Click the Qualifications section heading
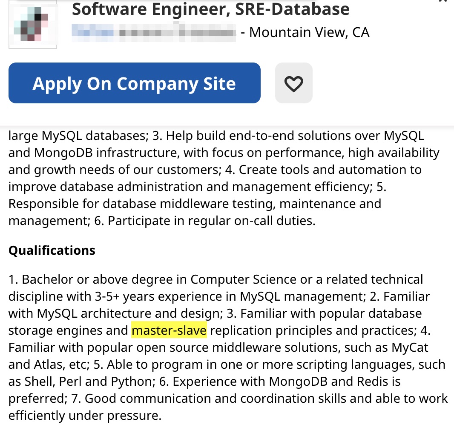Screen dimensions: 454x444 tap(51, 250)
